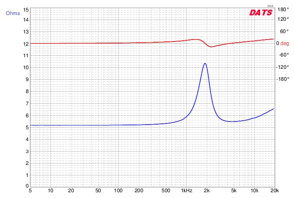Click the 200 frequency axis label
Viewport: 294px width, 198px height.
point(139,191)
